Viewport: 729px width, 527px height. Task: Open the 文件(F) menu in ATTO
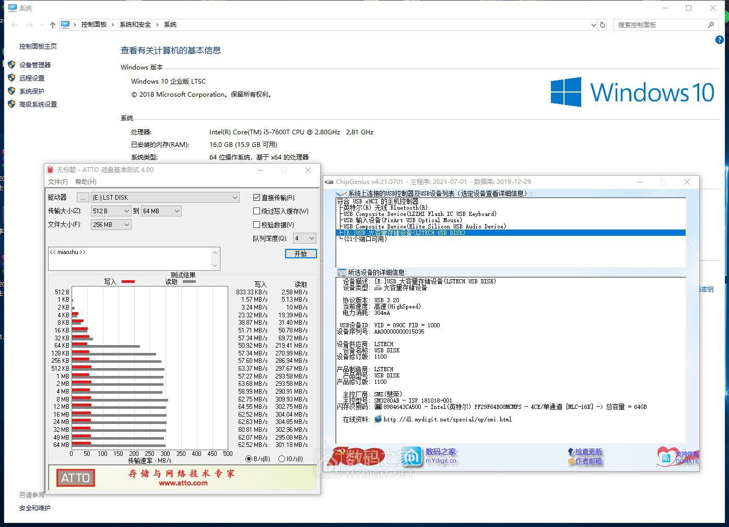58,181
